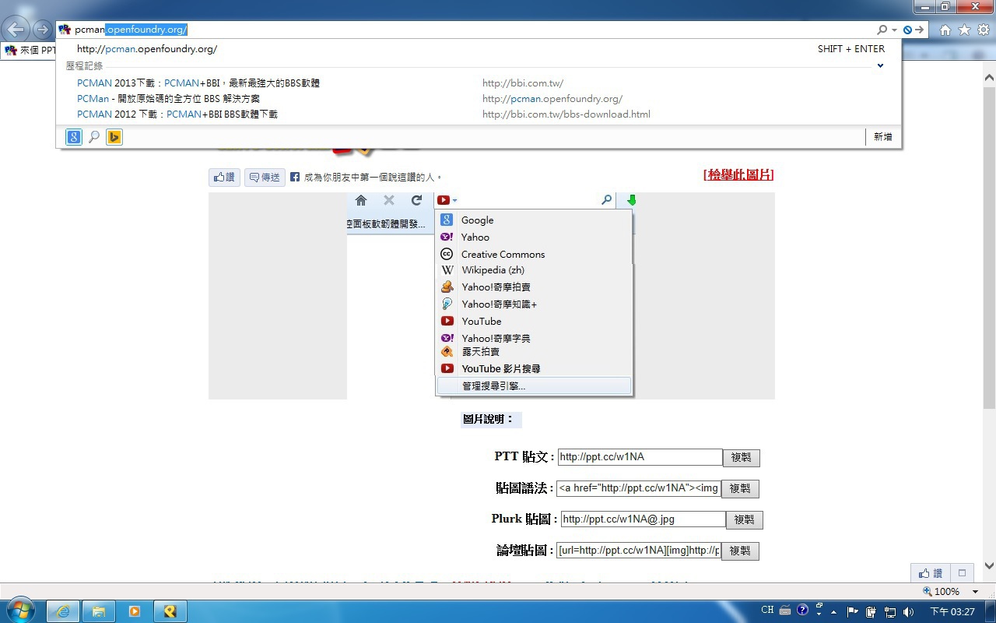Click the address bar search magnifier icon

click(x=882, y=30)
